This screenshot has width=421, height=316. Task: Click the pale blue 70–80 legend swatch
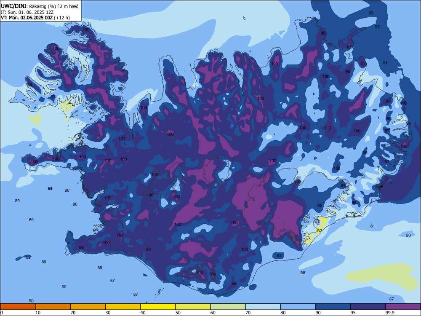pyautogui.click(x=263, y=307)
